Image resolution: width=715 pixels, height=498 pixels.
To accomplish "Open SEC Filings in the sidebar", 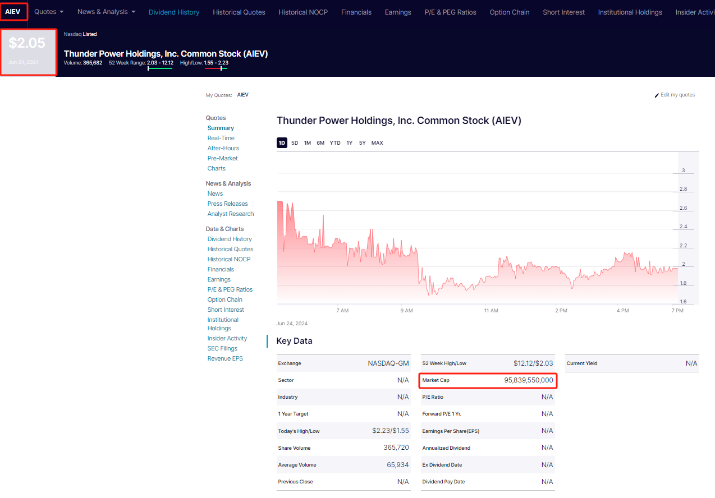I will 222,348.
